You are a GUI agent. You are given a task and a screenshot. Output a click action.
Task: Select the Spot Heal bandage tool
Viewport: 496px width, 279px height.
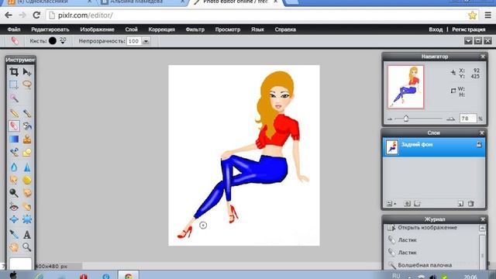point(27,207)
